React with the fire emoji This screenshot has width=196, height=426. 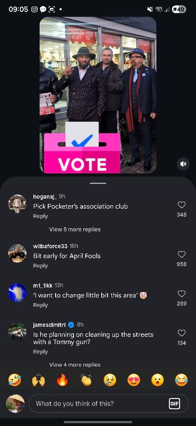(62, 380)
